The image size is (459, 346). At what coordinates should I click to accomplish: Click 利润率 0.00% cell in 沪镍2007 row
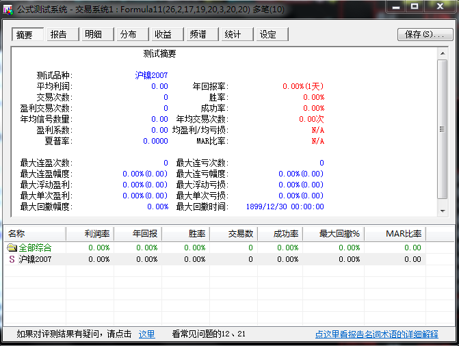click(90, 259)
